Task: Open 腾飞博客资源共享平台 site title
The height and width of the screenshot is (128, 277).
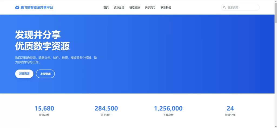Action: coord(37,7)
